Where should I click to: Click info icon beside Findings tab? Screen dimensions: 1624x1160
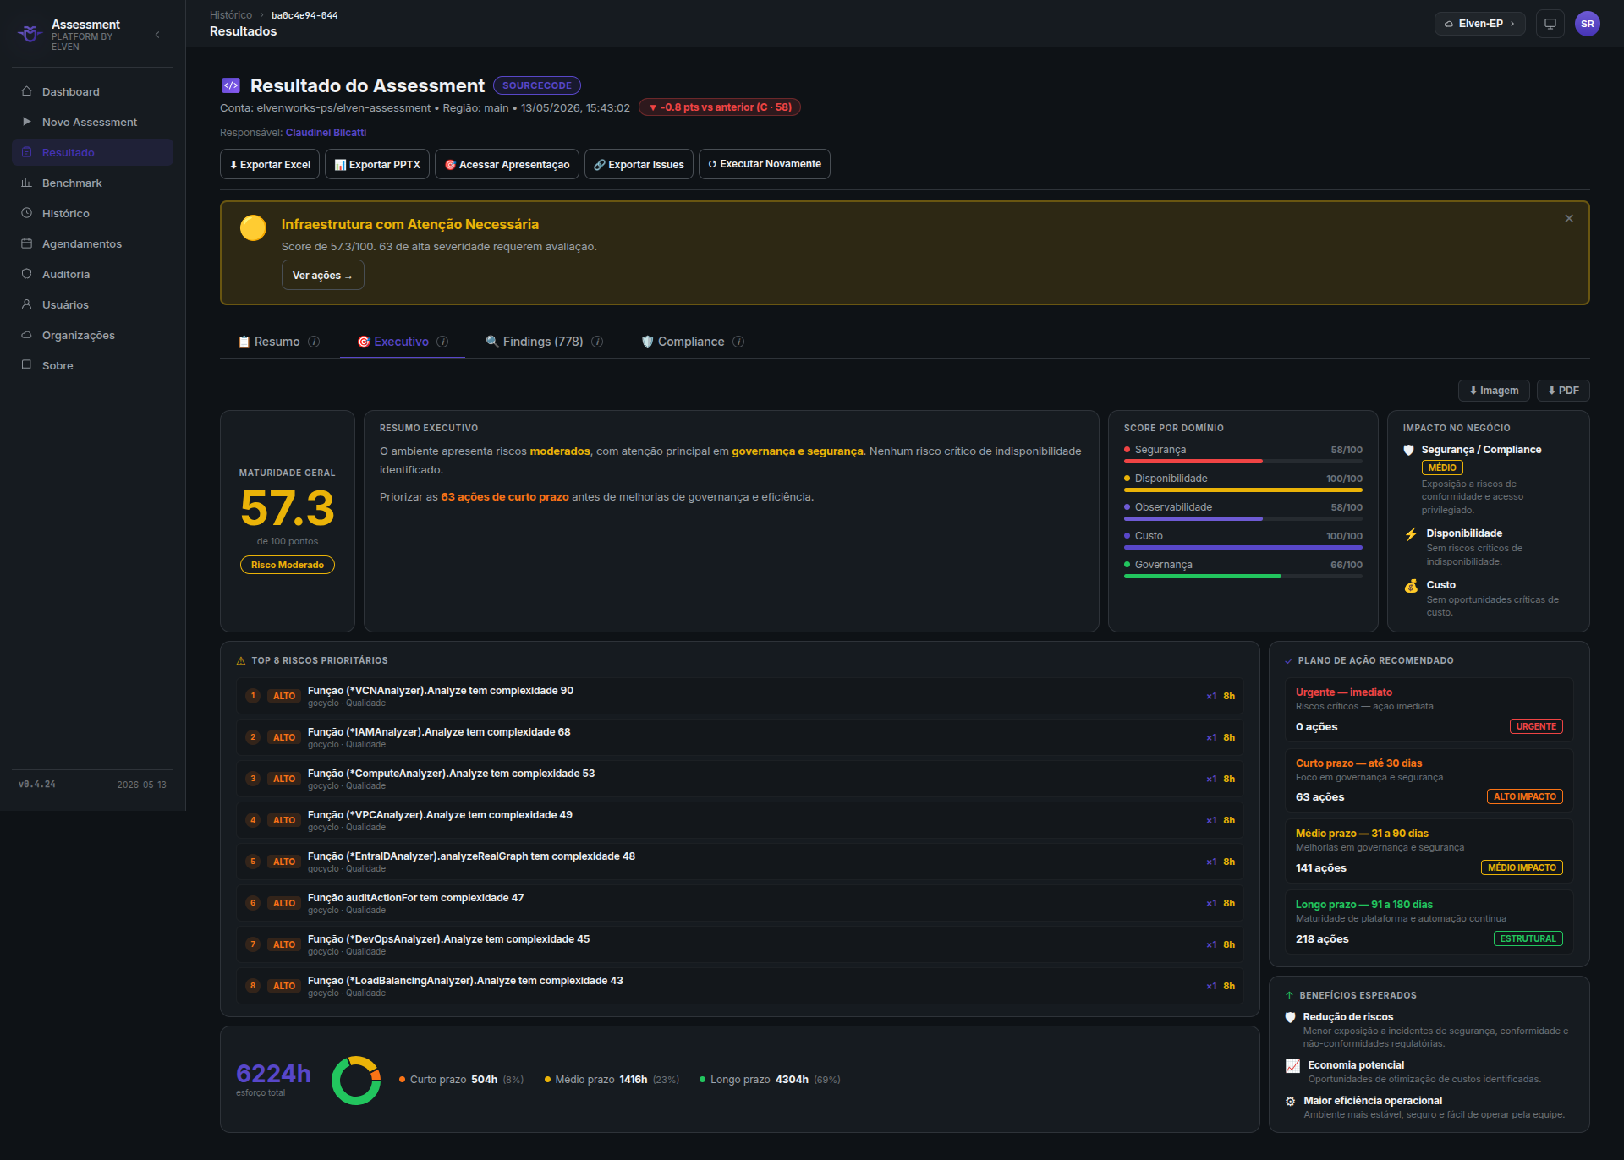point(597,342)
